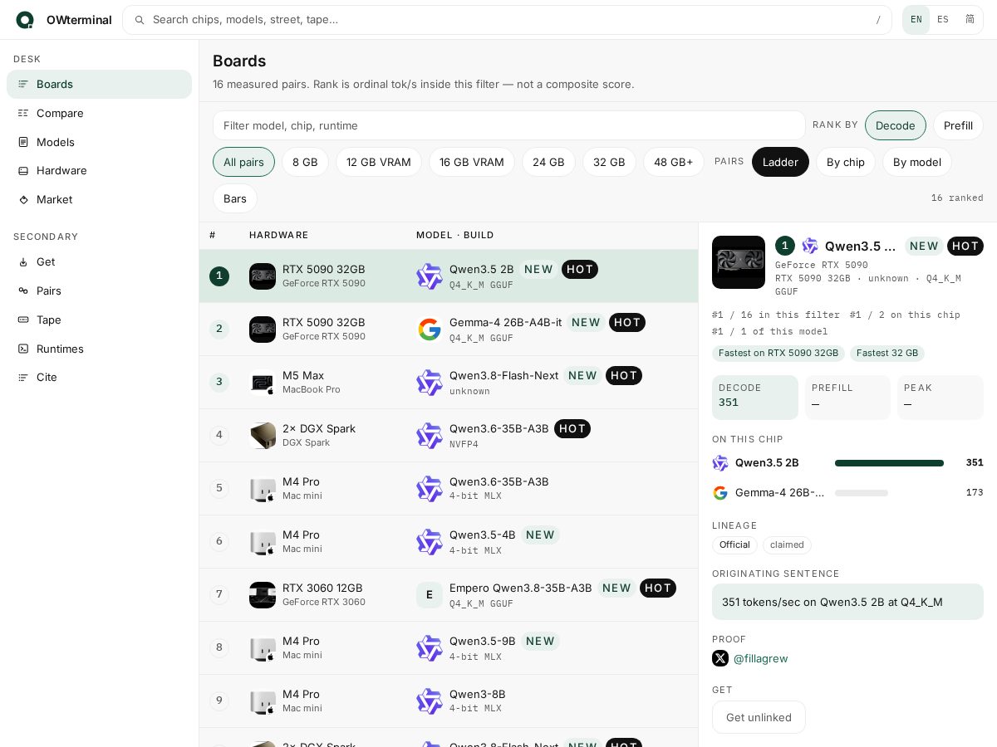
Task: Click the Official lineage chip
Action: 734,544
